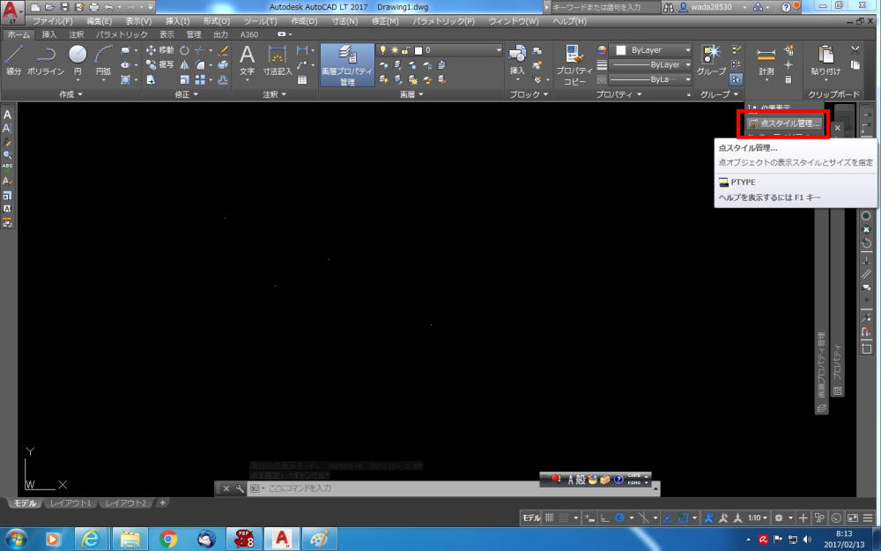This screenshot has width=881, height=551.
Task: Open the ファイル(F) menu
Action: click(53, 21)
